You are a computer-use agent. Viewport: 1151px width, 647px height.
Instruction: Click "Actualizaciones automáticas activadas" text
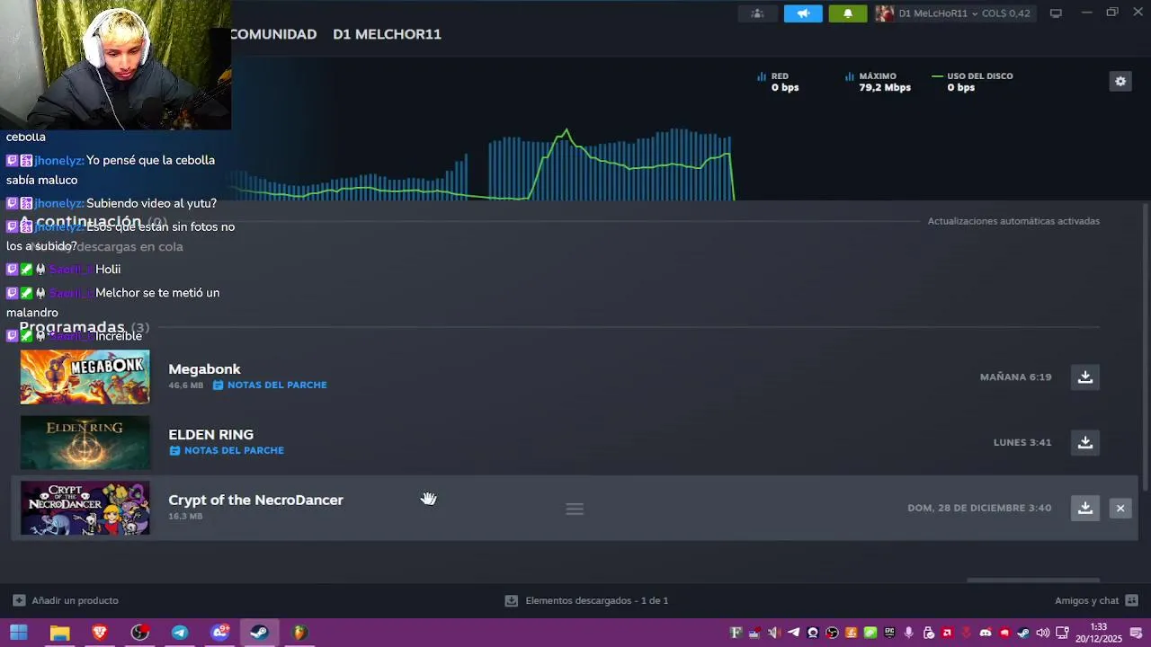tap(1013, 221)
